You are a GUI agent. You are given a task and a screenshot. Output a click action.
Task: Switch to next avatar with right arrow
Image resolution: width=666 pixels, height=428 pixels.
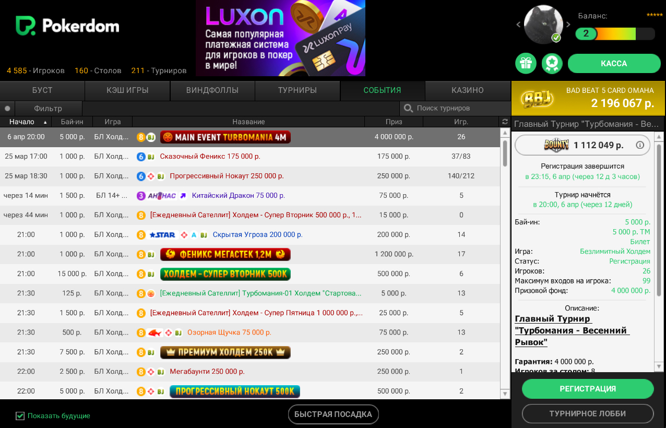point(568,25)
